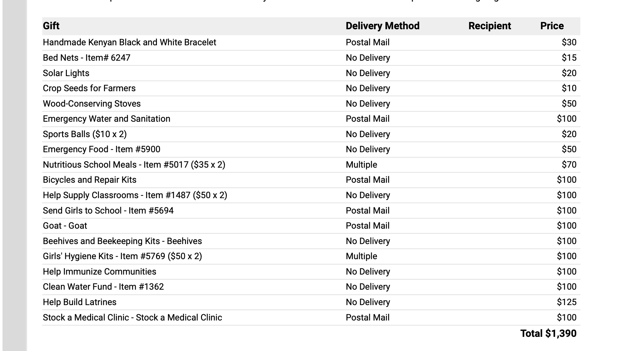Click the Bed Nets - Item# 6247 row
This screenshot has width=627, height=351.
(86, 58)
